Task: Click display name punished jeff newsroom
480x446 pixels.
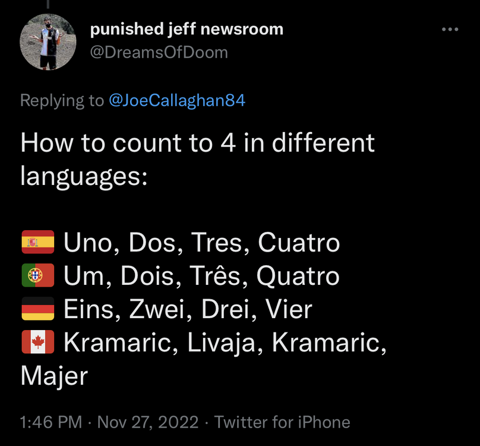Action: (x=187, y=29)
